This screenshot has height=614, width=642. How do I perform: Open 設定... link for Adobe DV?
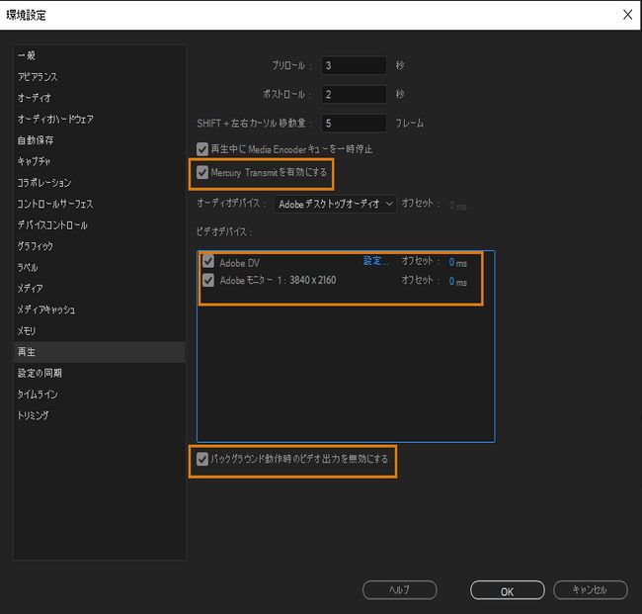376,261
